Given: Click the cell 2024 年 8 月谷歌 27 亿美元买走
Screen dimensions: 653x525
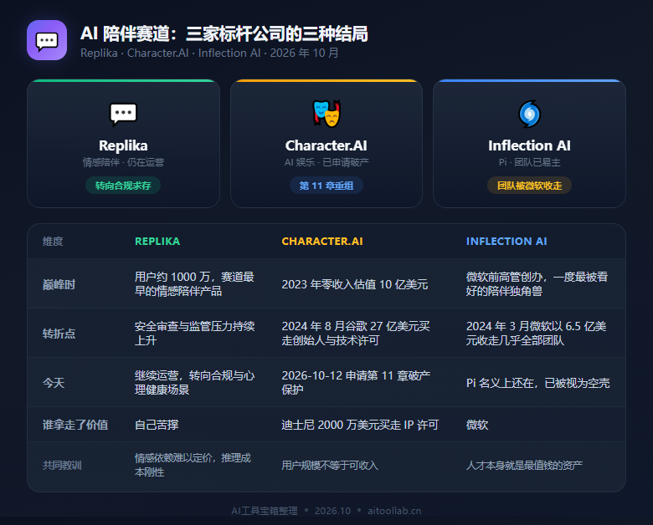Looking at the screenshot, I should (356, 334).
